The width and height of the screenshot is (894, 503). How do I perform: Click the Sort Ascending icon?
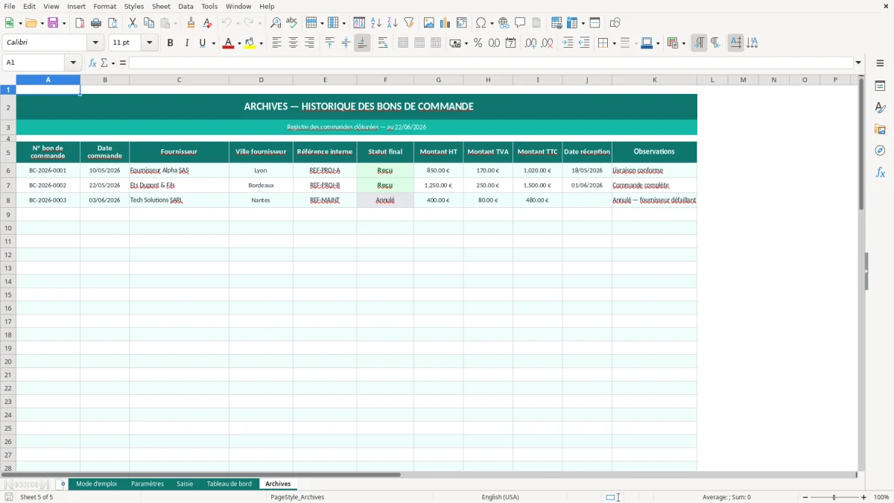click(x=376, y=23)
